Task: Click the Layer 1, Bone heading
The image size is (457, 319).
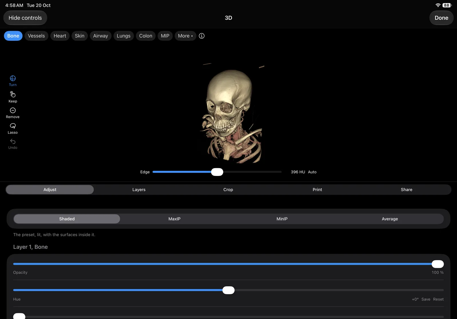Action: (30, 247)
